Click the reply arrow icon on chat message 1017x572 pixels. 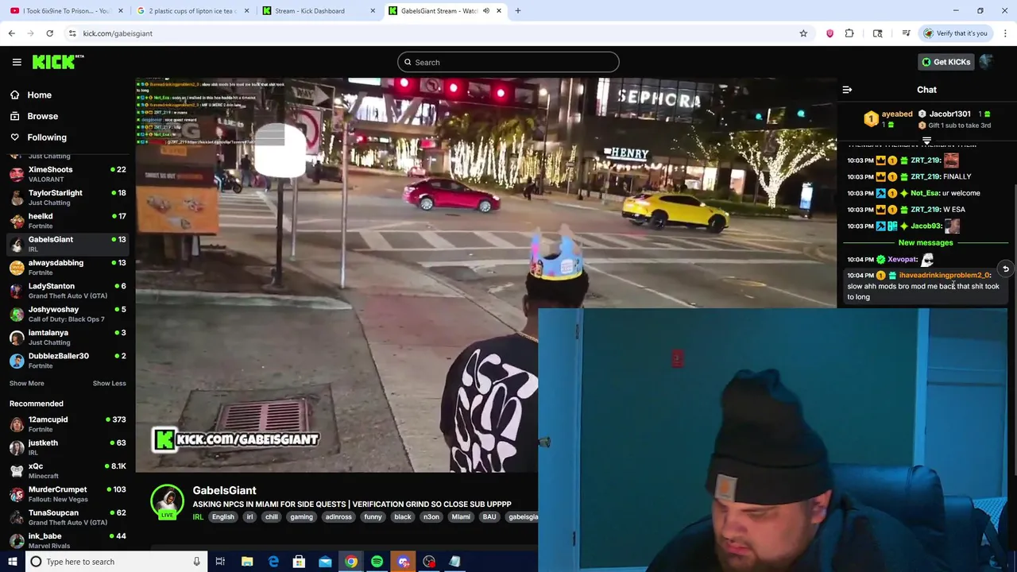[x=1005, y=269]
